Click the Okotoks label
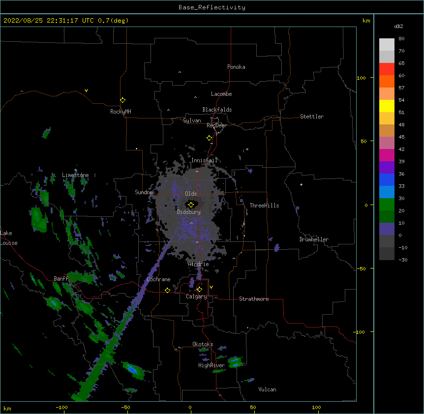Screen dimensions: 424x414 (x=203, y=344)
